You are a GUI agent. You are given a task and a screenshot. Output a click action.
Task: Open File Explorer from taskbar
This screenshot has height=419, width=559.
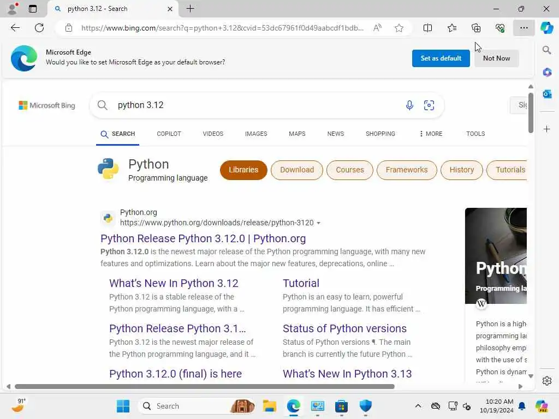pos(269,406)
